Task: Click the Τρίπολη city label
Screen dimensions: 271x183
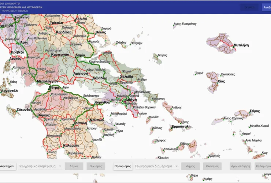Action: pyautogui.click(x=80, y=123)
